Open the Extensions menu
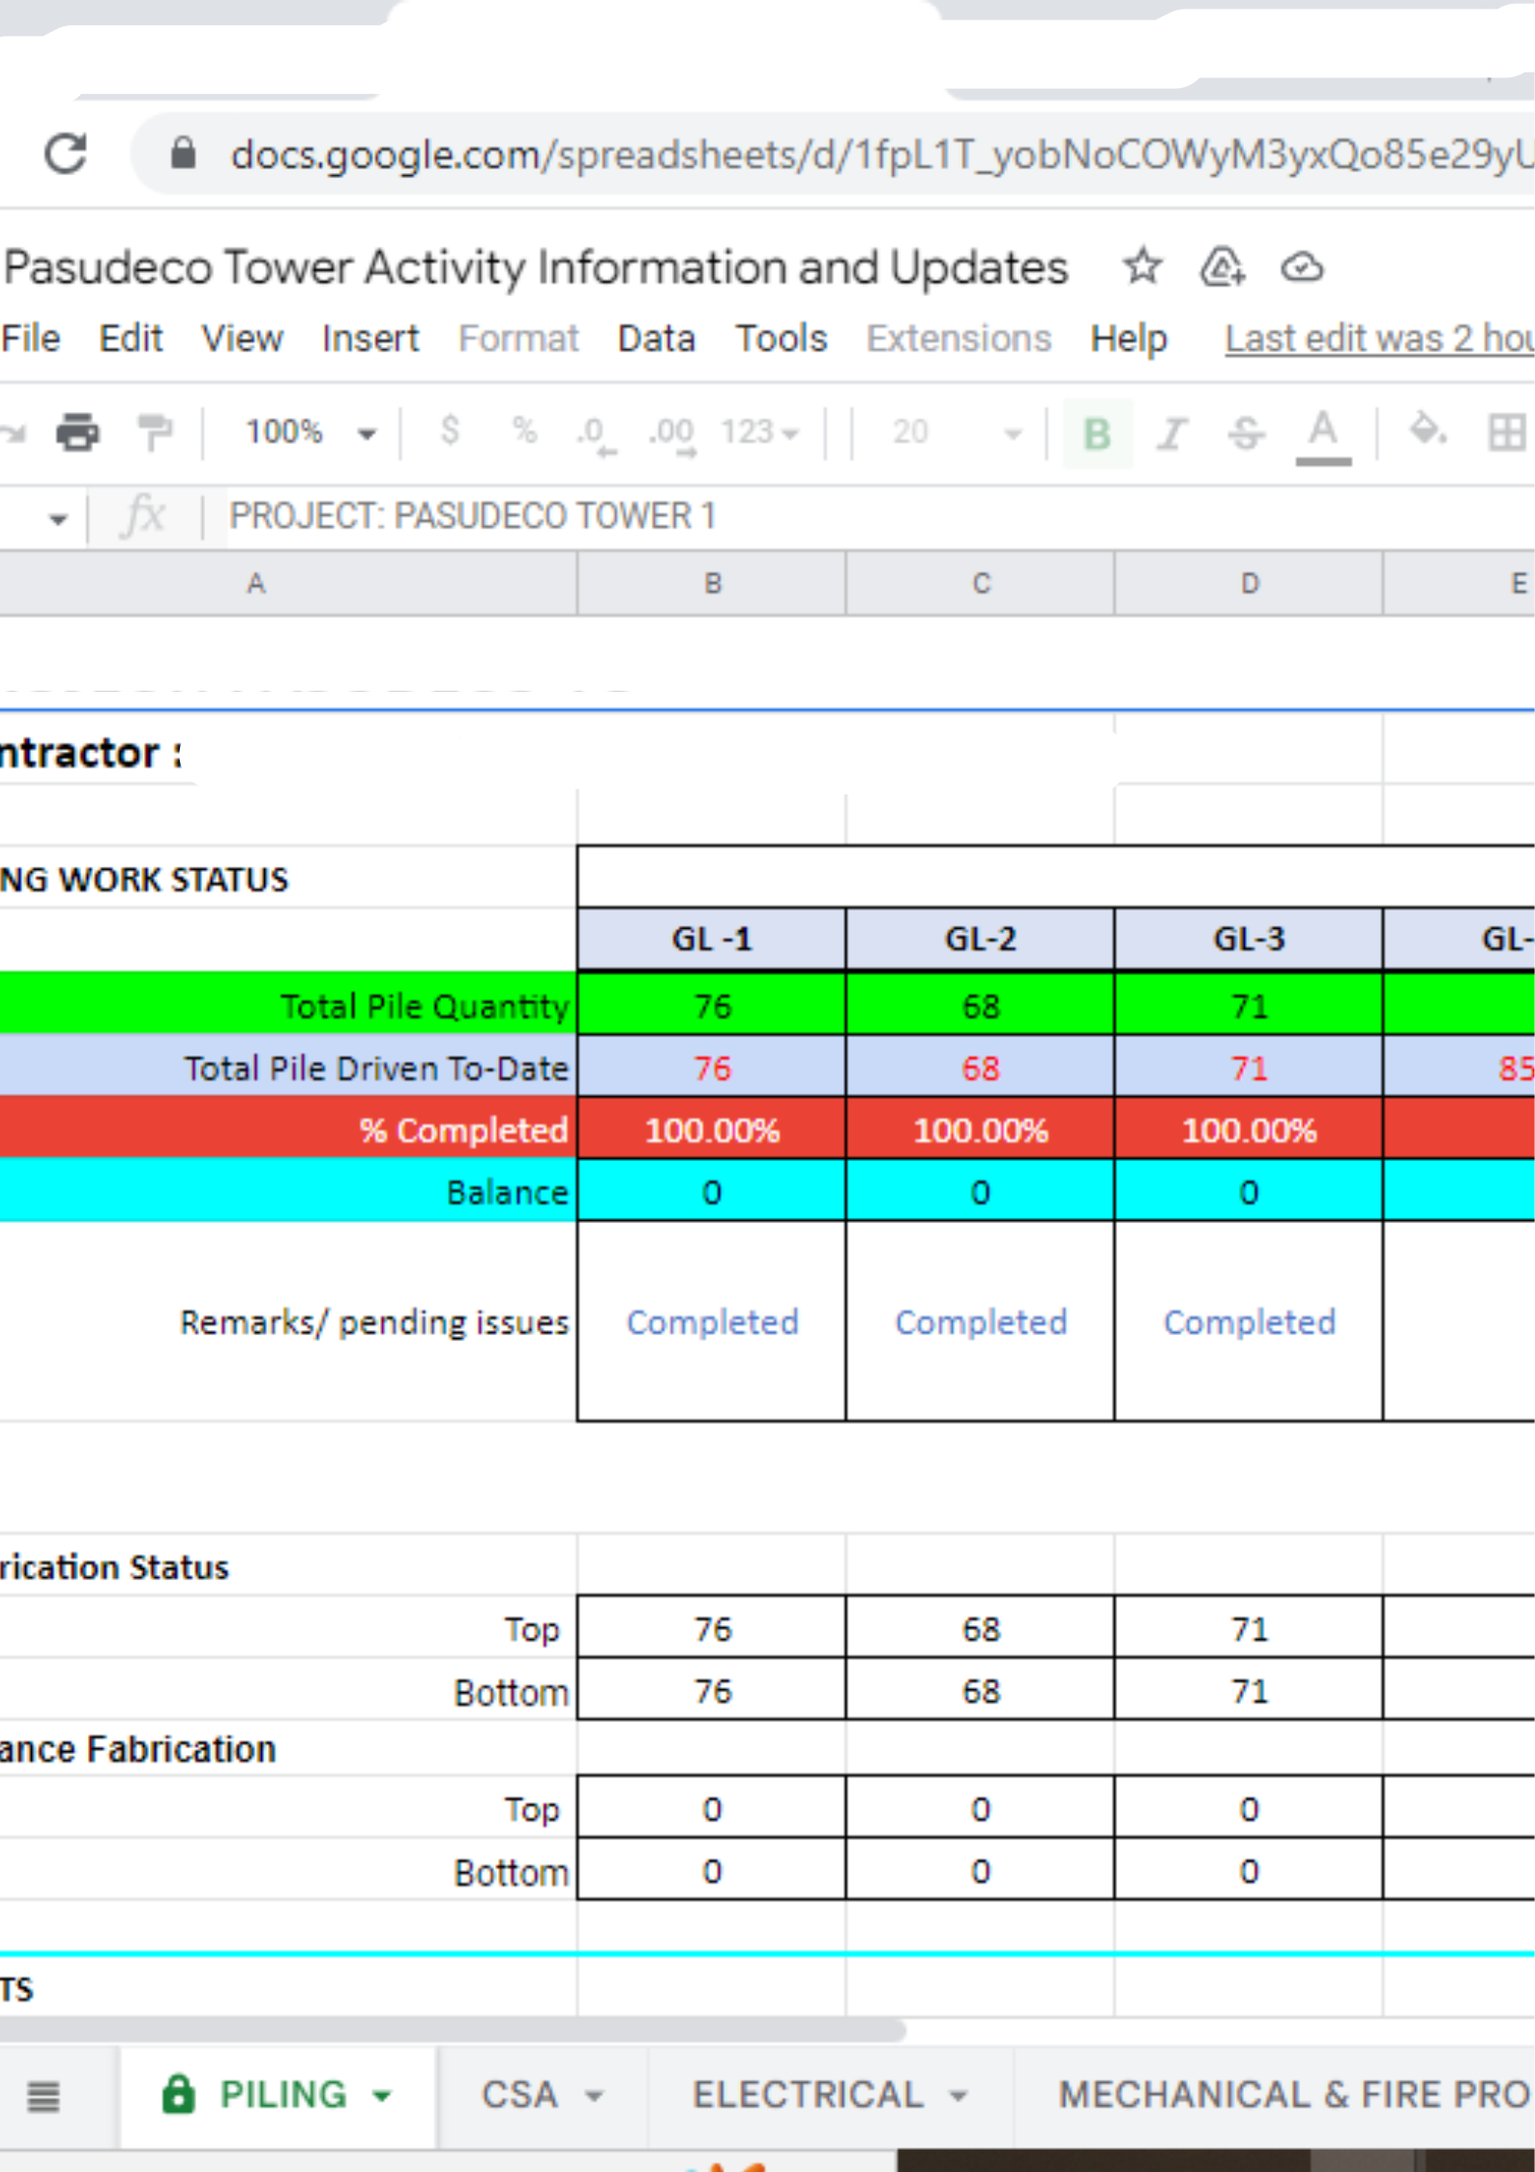 pyautogui.click(x=959, y=338)
